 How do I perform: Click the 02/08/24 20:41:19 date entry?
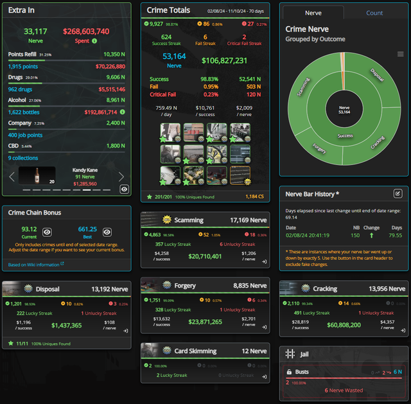(x=308, y=235)
